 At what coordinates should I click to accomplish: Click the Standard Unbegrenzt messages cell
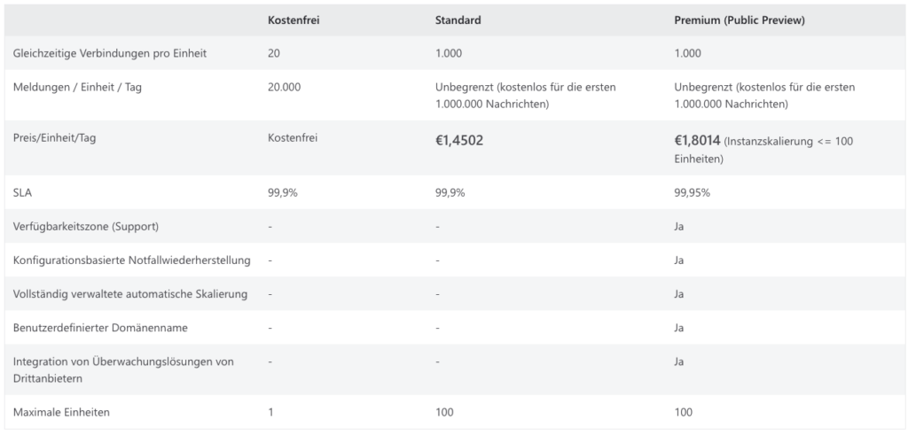tap(526, 96)
